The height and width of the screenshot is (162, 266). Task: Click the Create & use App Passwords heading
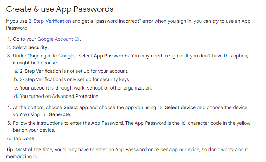(60, 9)
